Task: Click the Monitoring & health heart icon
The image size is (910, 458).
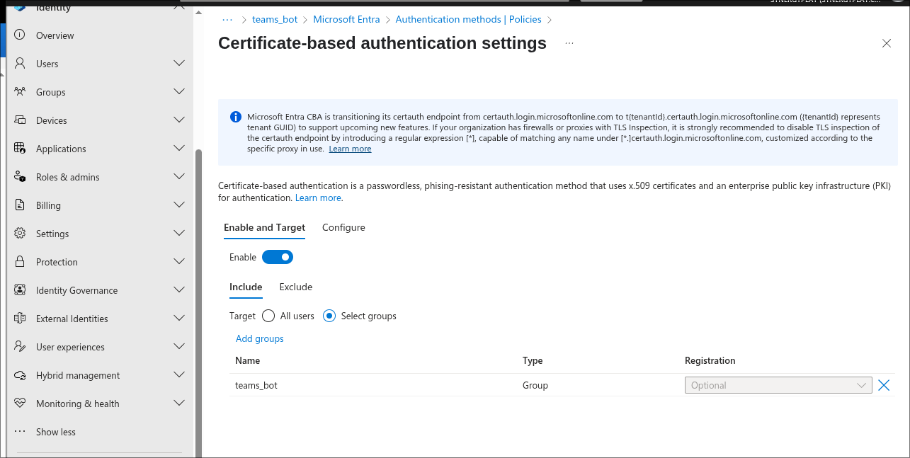Action: (x=20, y=403)
